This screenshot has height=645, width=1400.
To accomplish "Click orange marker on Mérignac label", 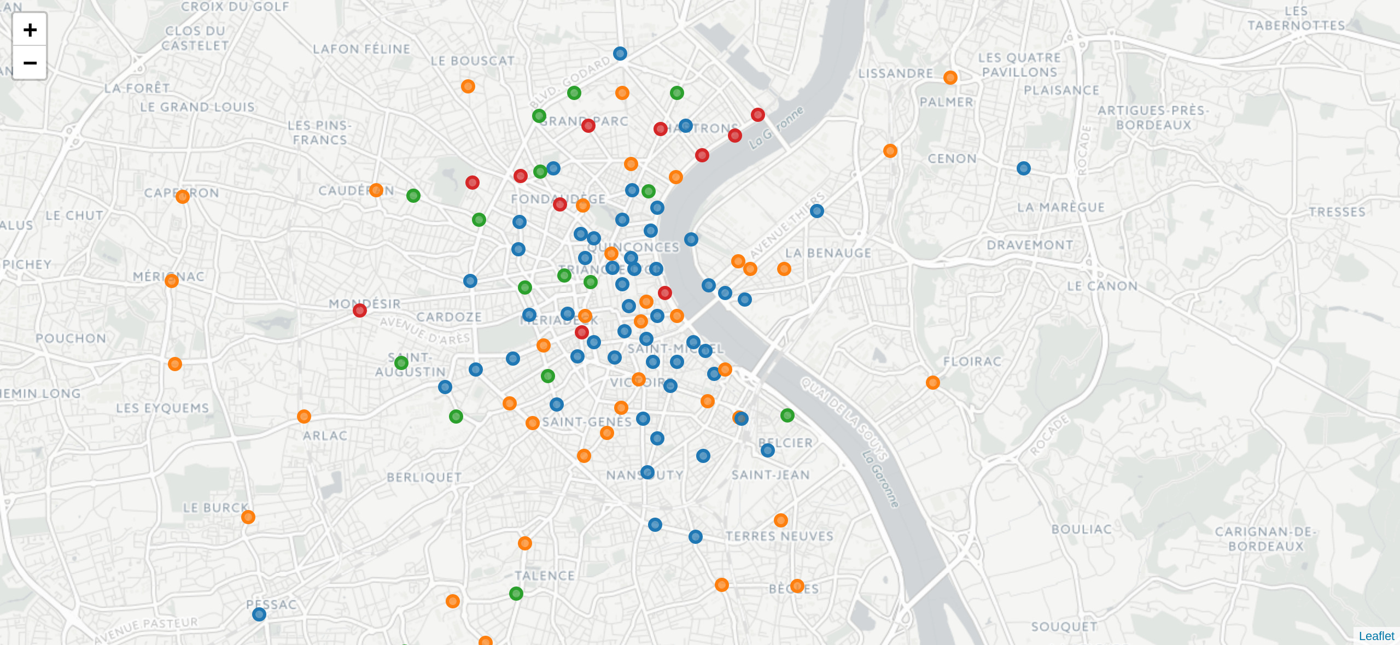I will pyautogui.click(x=172, y=281).
